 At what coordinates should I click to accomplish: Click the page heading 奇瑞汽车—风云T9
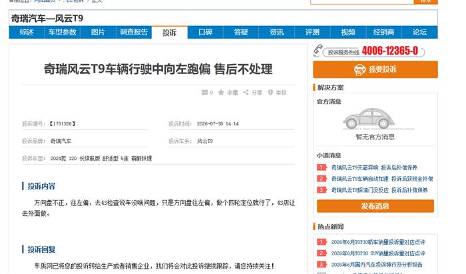coord(47,19)
